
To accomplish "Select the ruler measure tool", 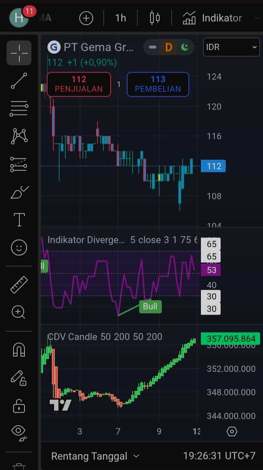I will tap(19, 285).
